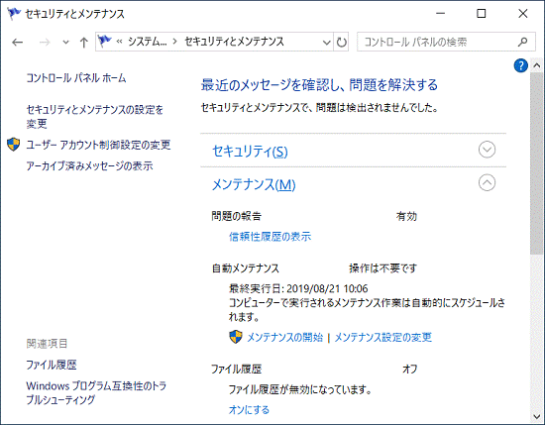Open コントロール パネル ホーム link
Screen dimensions: 545x425
[x=76, y=78]
